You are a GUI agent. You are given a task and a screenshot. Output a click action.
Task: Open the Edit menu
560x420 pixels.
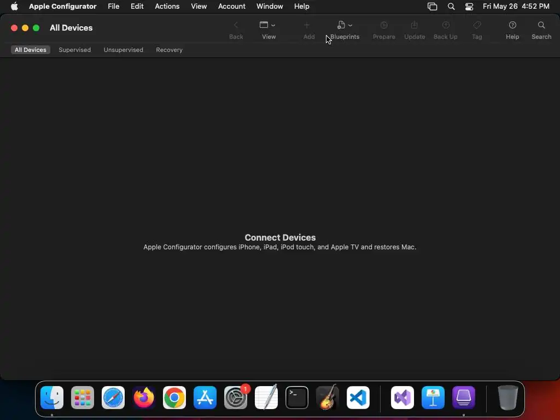[137, 7]
